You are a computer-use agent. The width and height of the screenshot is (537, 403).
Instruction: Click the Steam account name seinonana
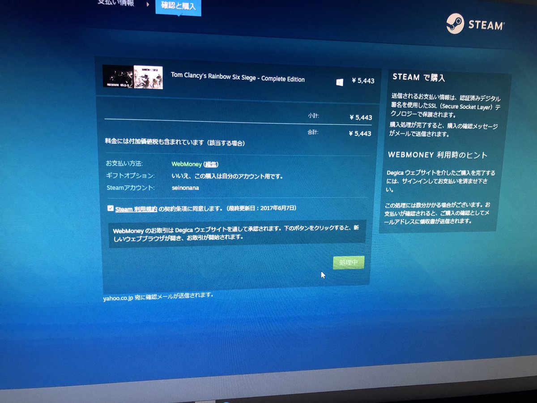coord(185,188)
